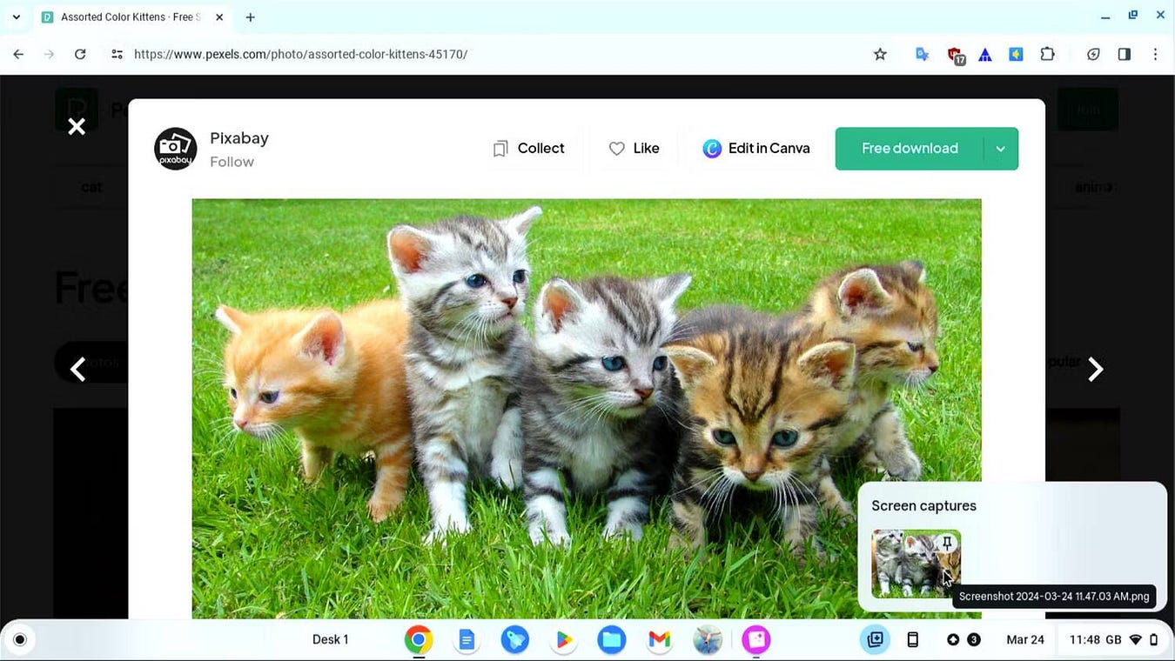Image resolution: width=1175 pixels, height=661 pixels.
Task: Open Google Play Store from the shelf
Action: pos(563,639)
